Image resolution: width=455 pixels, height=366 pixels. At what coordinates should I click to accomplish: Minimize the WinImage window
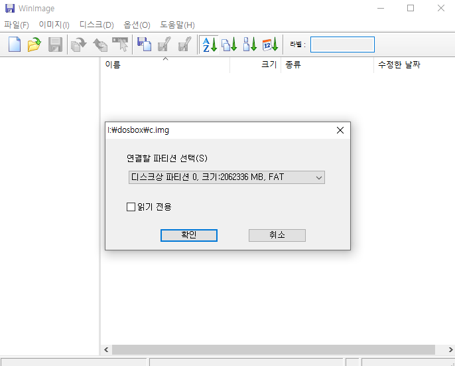(381, 8)
